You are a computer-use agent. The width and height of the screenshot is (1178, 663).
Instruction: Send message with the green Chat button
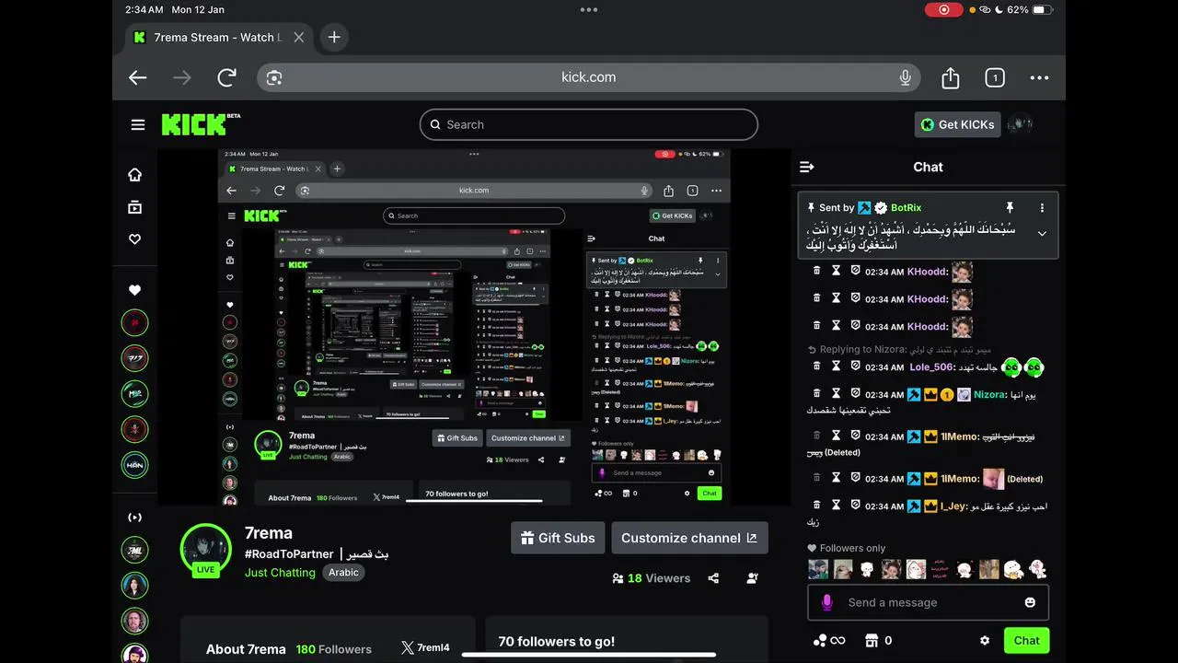(1026, 641)
